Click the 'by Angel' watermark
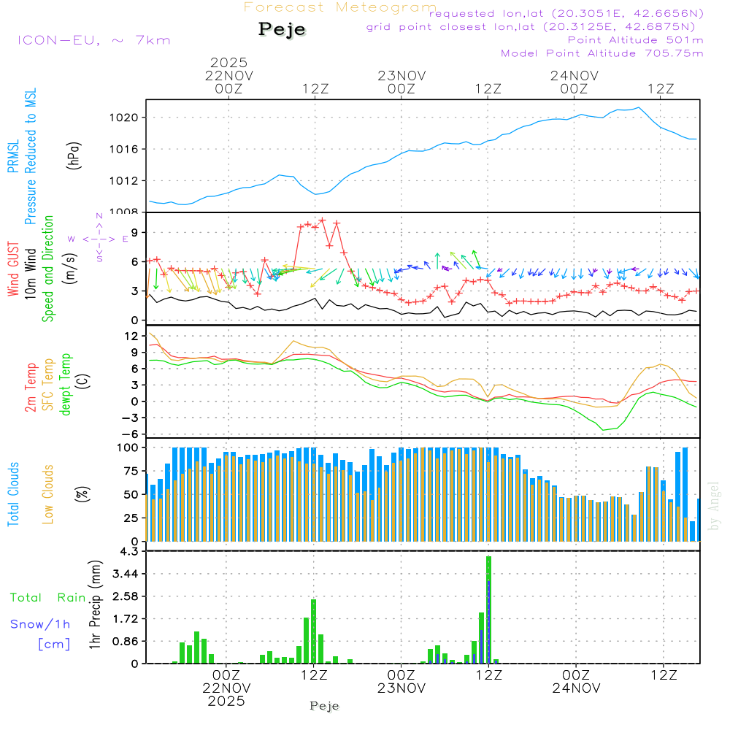 (x=714, y=507)
